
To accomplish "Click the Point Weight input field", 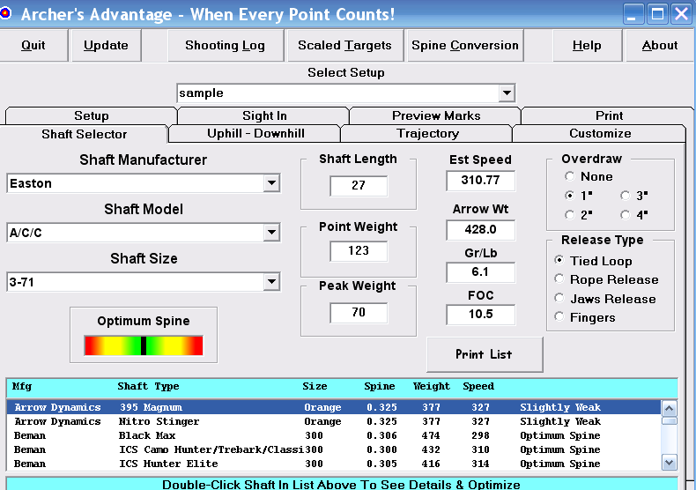I will coord(359,251).
